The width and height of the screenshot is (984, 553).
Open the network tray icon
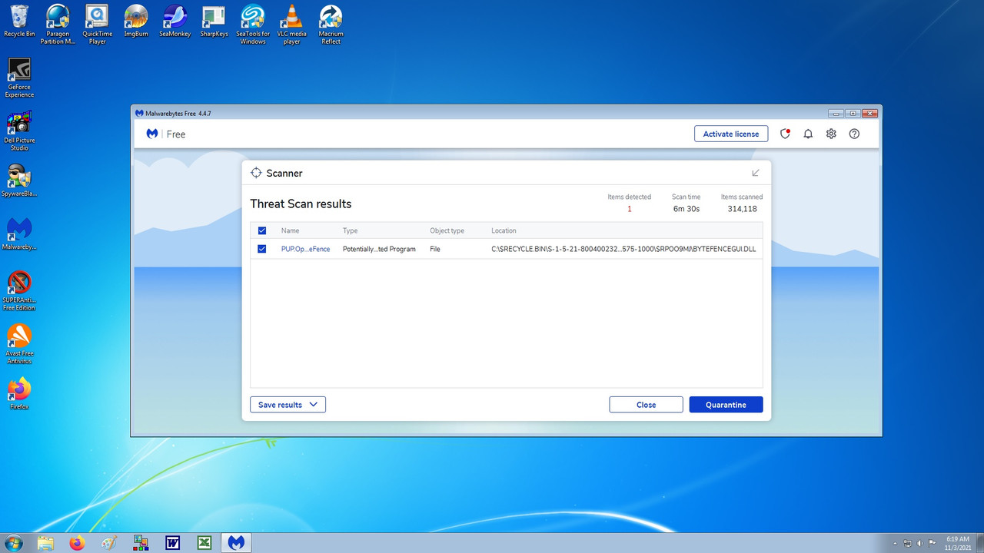point(907,543)
